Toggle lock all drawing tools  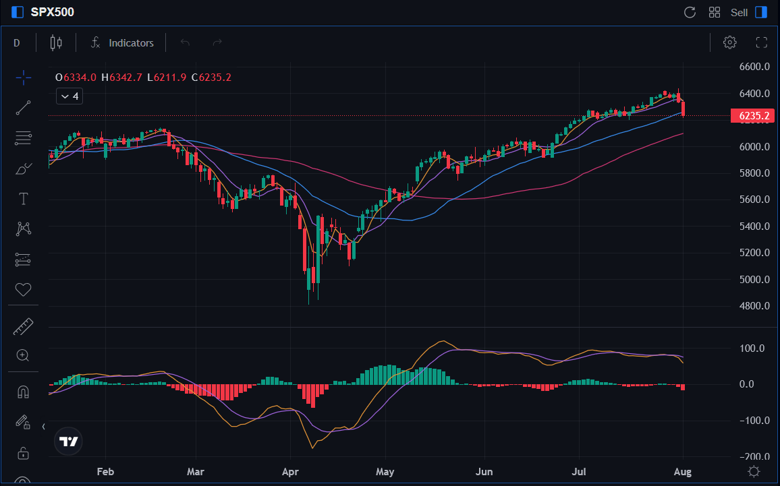click(x=23, y=453)
